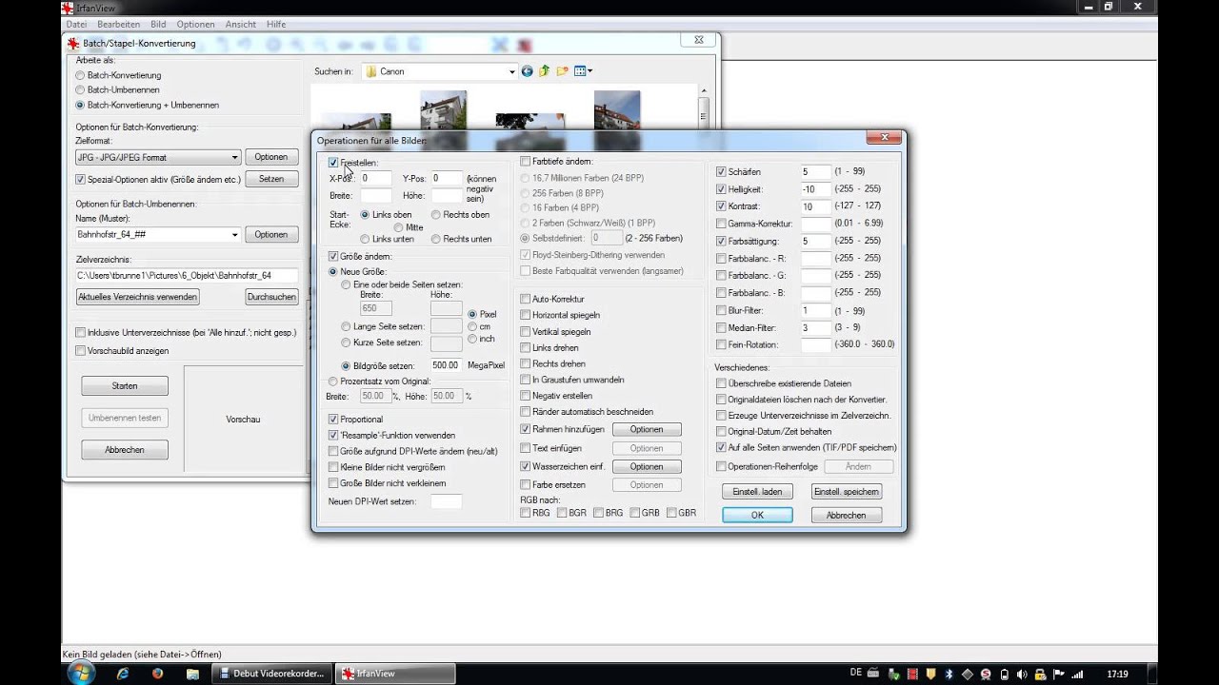Click Durchsuchen button
1219x685 pixels.
[271, 297]
